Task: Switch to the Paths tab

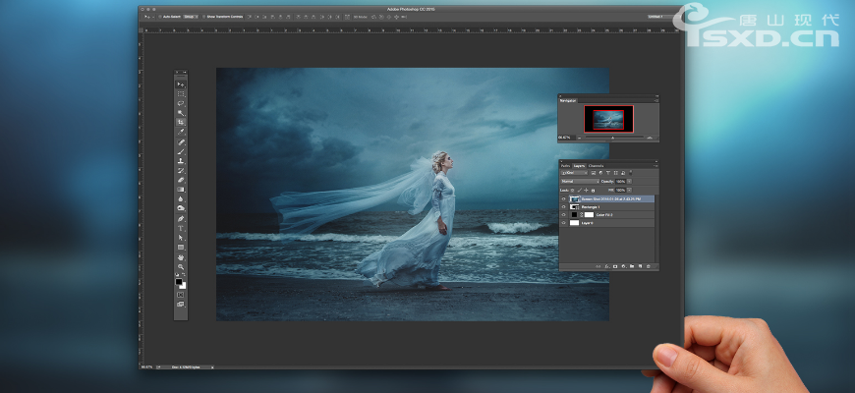Action: [565, 165]
